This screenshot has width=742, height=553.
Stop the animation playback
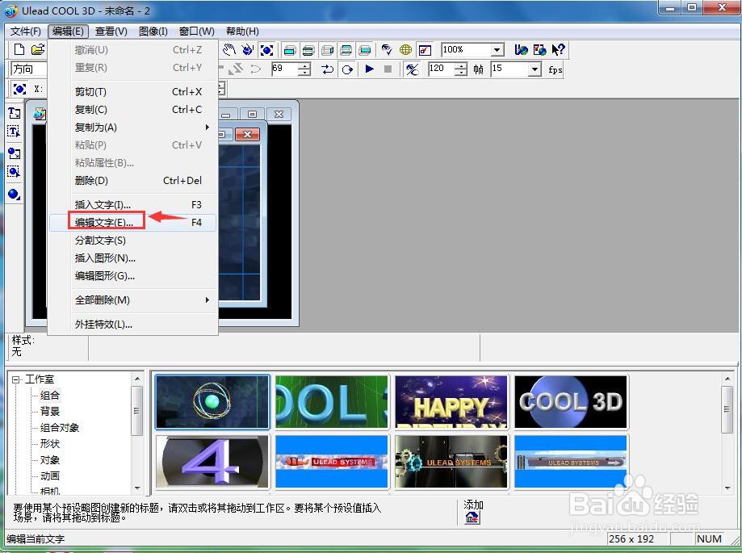(388, 69)
